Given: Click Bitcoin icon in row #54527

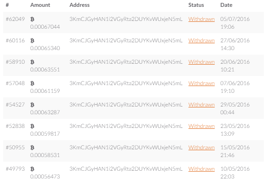Looking at the screenshot, I should (32, 105).
